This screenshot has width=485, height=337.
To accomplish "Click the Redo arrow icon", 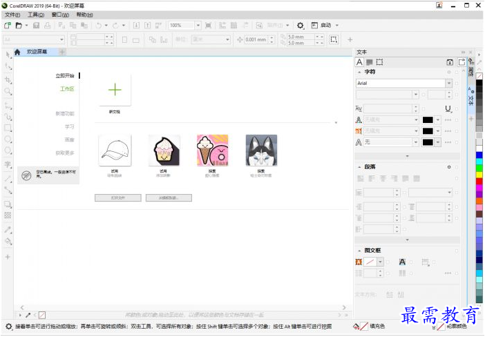I will click(115, 26).
